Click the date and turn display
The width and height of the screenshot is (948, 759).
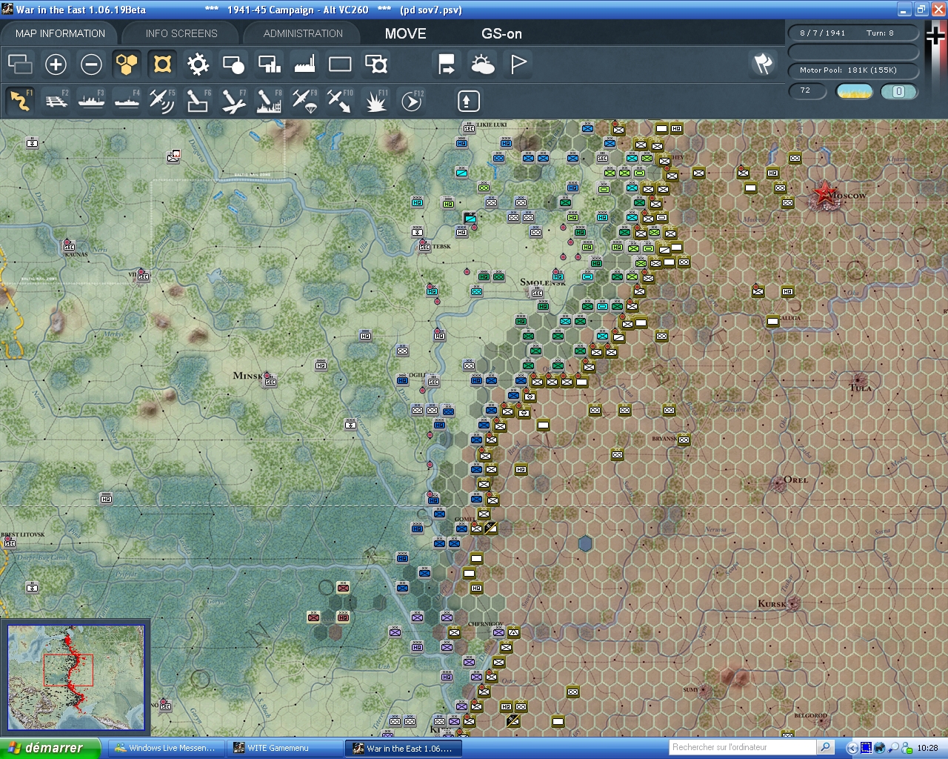point(853,33)
